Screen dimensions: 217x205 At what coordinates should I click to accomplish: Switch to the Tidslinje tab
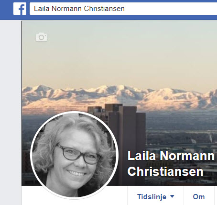coord(155,196)
